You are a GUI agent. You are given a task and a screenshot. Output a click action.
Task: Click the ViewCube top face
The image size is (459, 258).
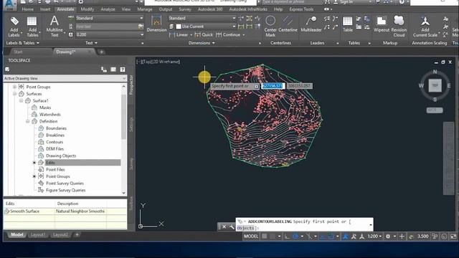(x=435, y=85)
